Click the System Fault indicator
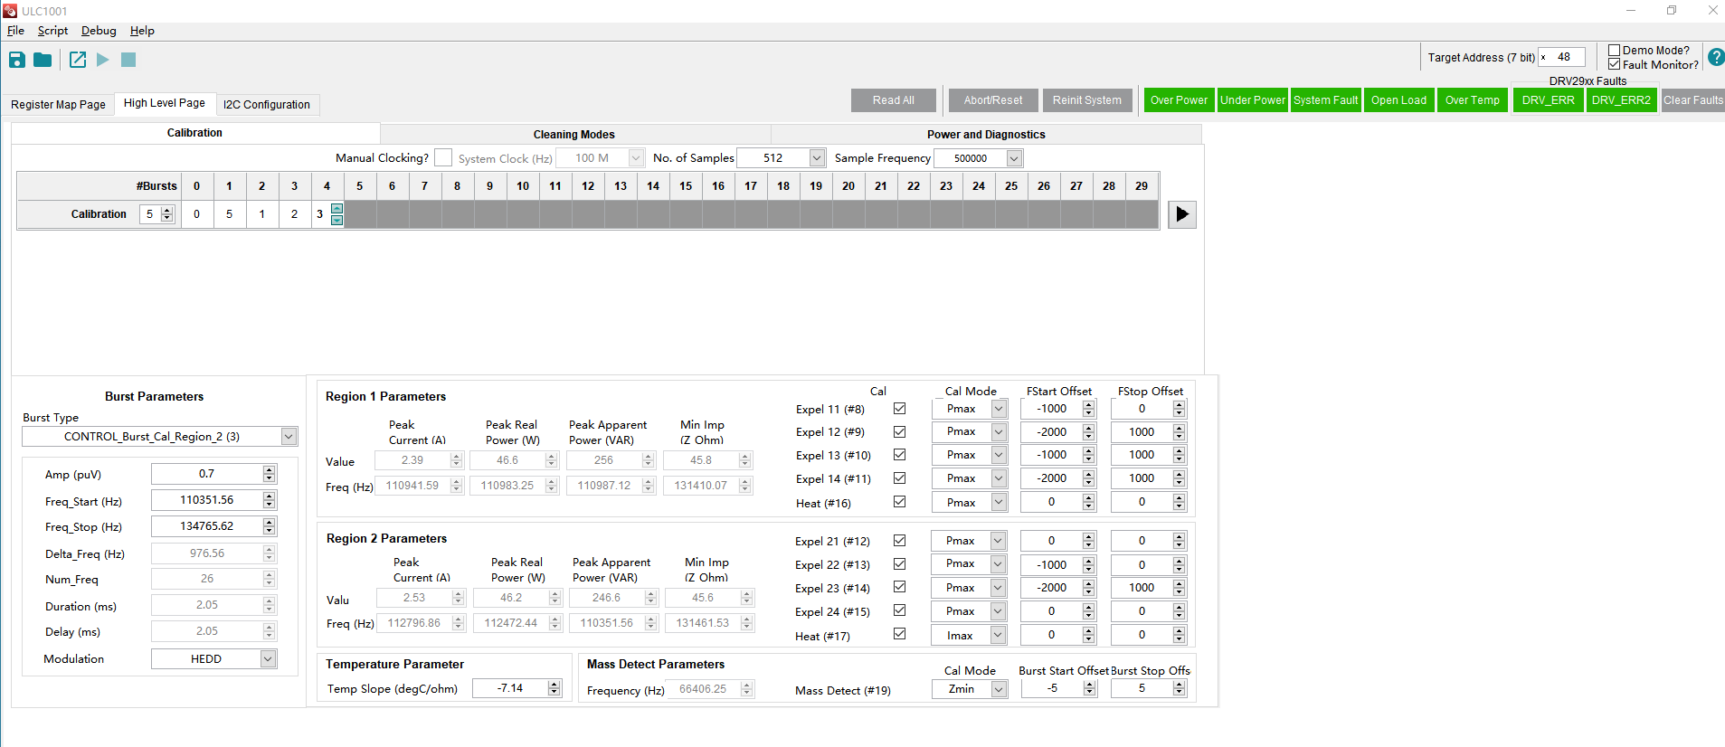This screenshot has width=1725, height=747. [x=1325, y=100]
